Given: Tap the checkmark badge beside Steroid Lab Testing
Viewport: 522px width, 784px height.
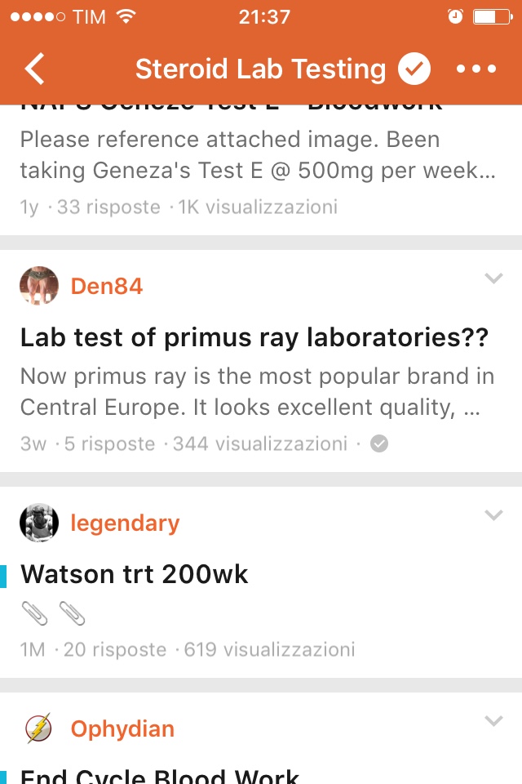Looking at the screenshot, I should pyautogui.click(x=414, y=69).
